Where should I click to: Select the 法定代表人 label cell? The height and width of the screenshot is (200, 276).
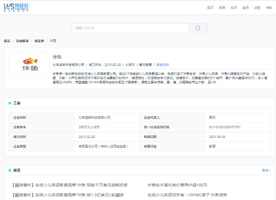[x=172, y=118]
